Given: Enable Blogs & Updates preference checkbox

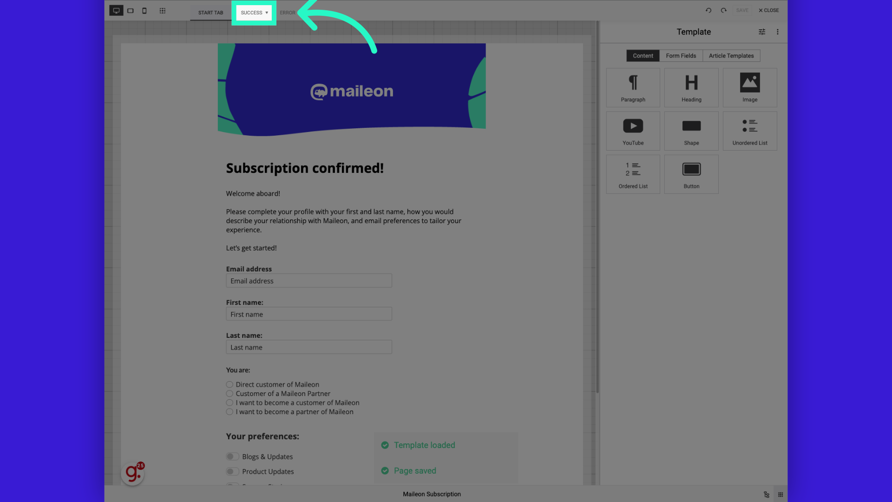Looking at the screenshot, I should tap(232, 456).
